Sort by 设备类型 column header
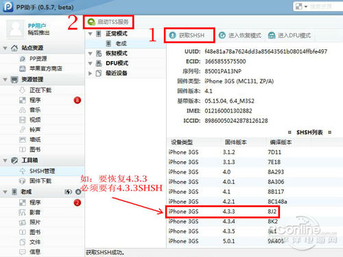 point(182,142)
